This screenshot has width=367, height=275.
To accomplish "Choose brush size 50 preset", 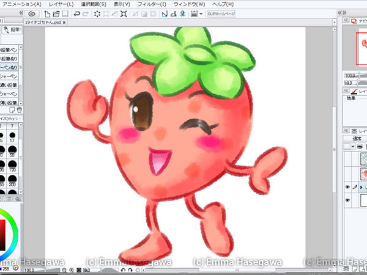I will (x=12, y=152).
